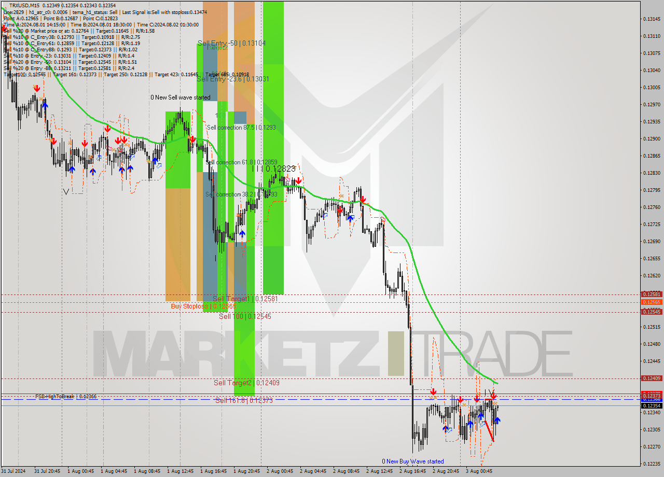Click the 0.12409 price tag on axis
This screenshot has width=664, height=477.
pos(652,378)
